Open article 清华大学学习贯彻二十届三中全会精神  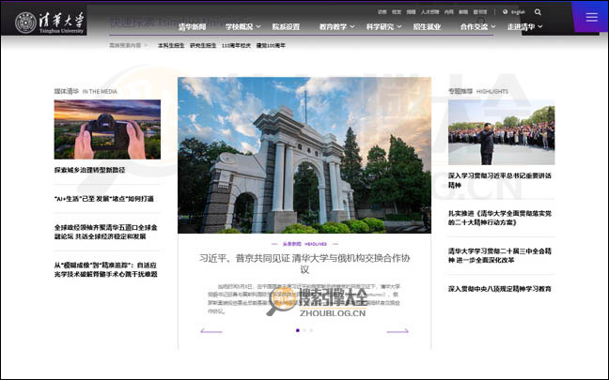(500, 255)
